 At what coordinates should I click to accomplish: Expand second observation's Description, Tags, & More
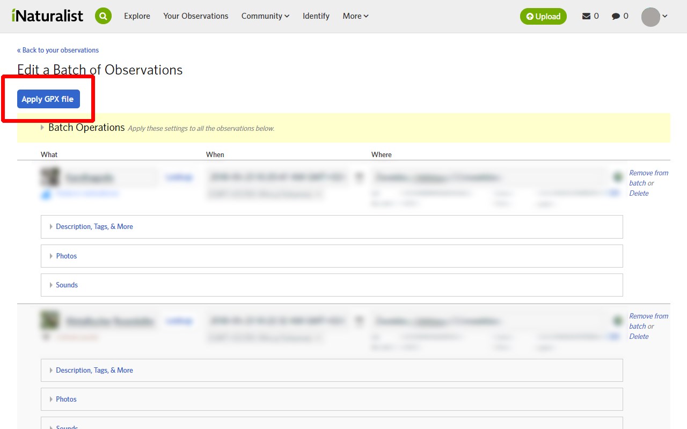(x=94, y=371)
